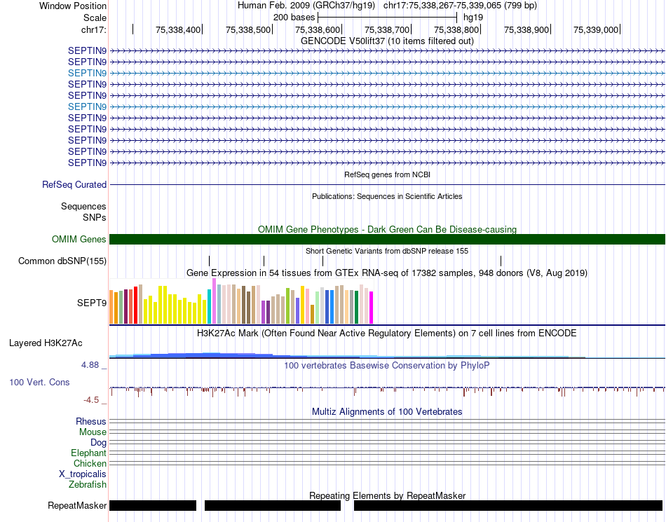Click the topmost SEPTIN9 transcript label
Viewport: 666px width, 522px height.
pyautogui.click(x=87, y=50)
